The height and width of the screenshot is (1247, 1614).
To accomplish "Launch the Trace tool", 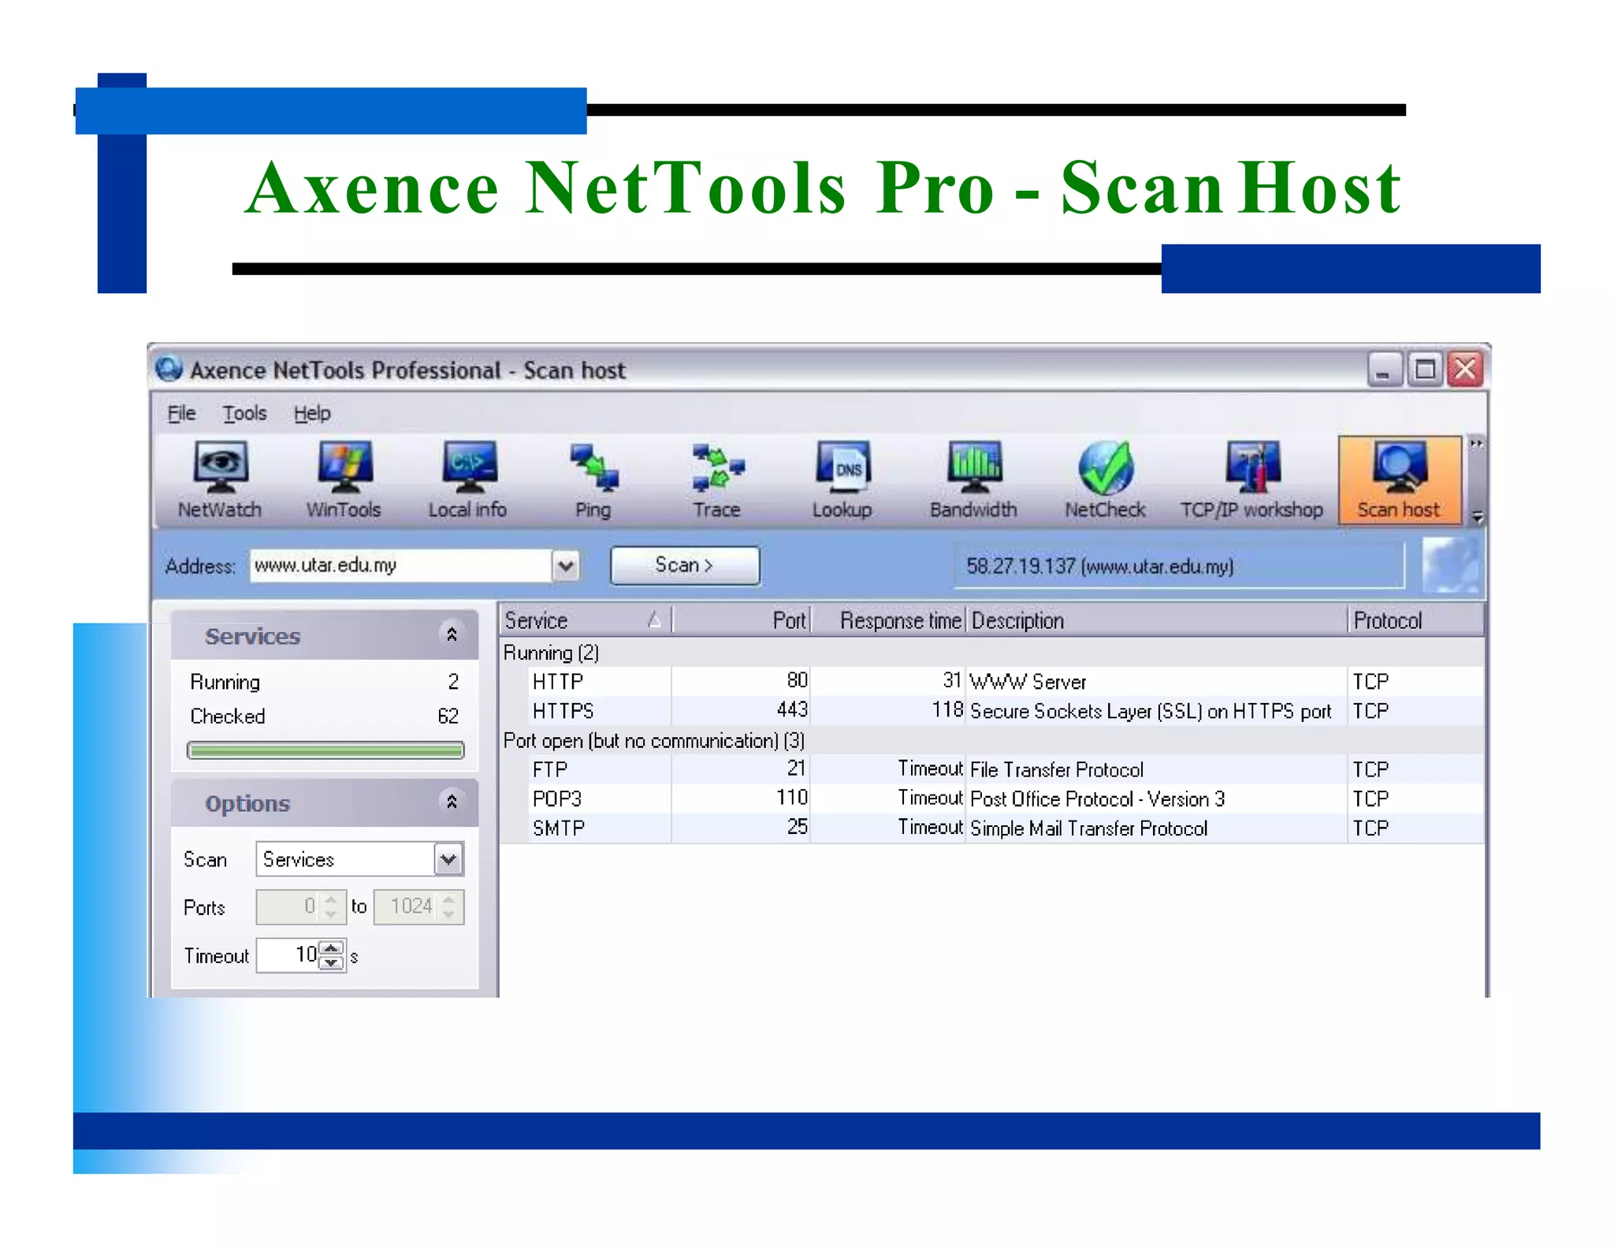I will click(716, 480).
